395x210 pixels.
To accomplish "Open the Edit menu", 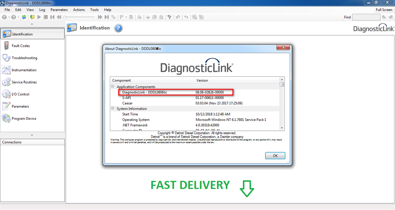I will tap(18, 10).
